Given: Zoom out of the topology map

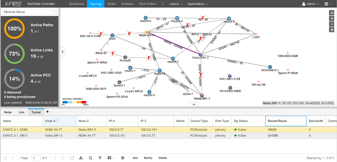Looking at the screenshot, I should 332,24.
